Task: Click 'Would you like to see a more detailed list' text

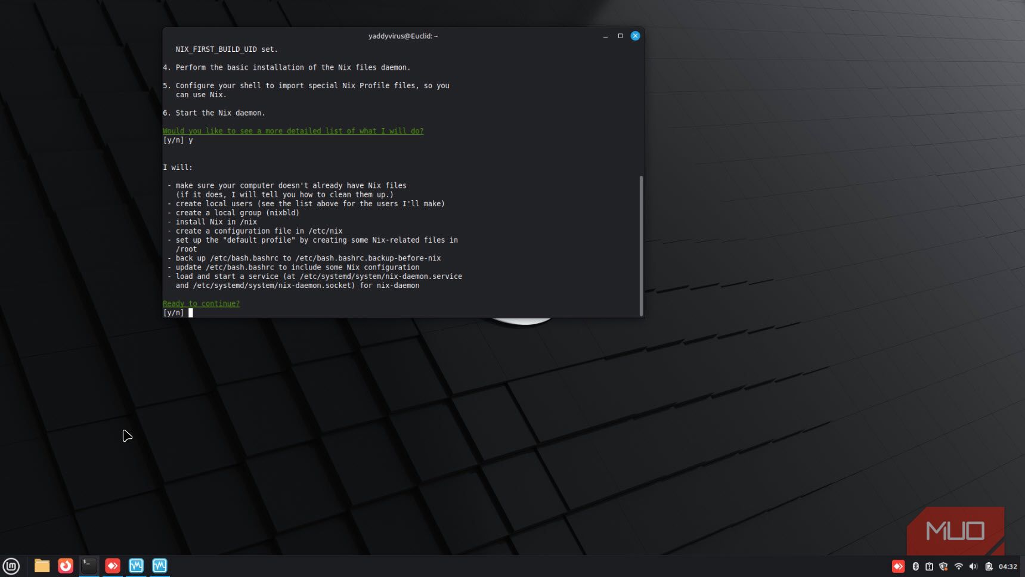Action: [293, 131]
